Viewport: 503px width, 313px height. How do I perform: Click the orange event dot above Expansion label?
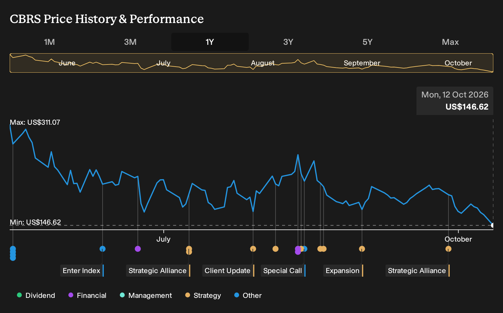[x=362, y=249]
